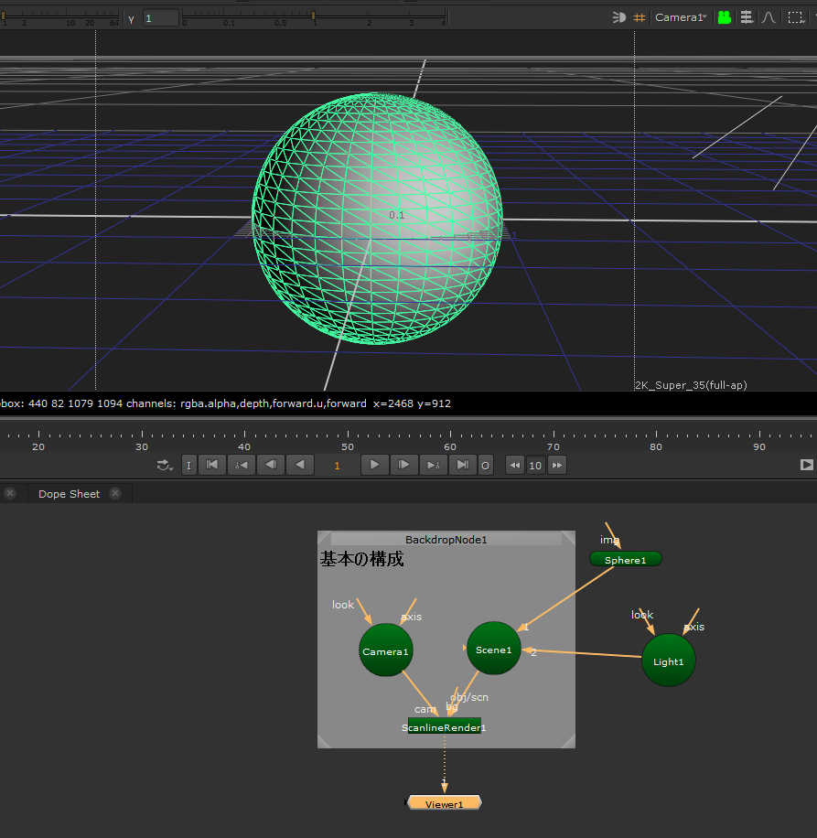Play the timeline forward
The height and width of the screenshot is (838, 817).
[x=374, y=466]
